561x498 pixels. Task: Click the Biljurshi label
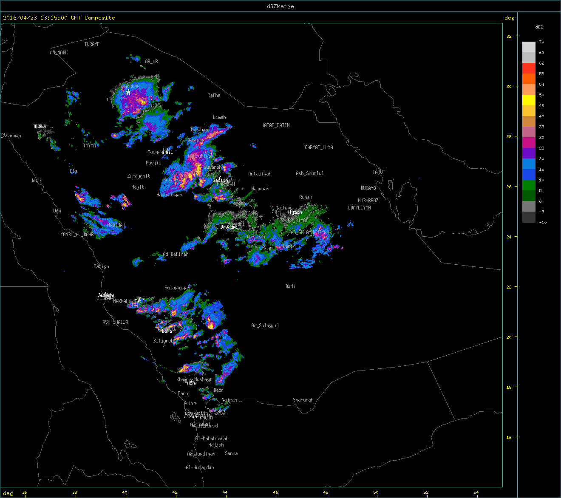coord(164,341)
